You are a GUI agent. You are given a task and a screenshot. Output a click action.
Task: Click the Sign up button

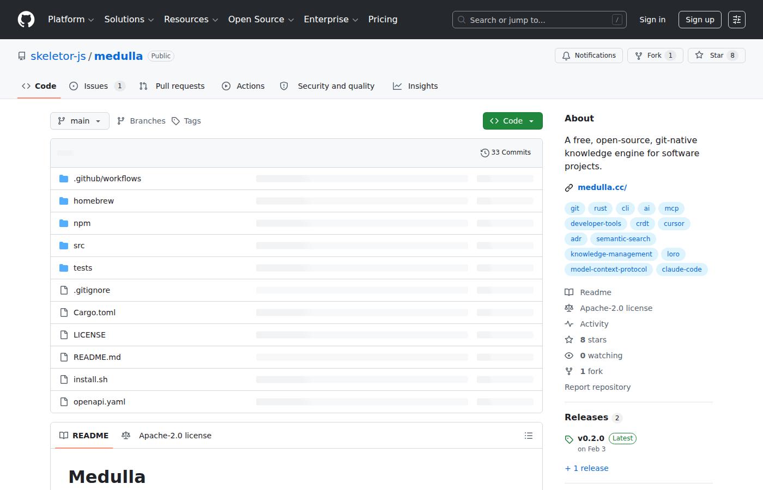pos(700,20)
